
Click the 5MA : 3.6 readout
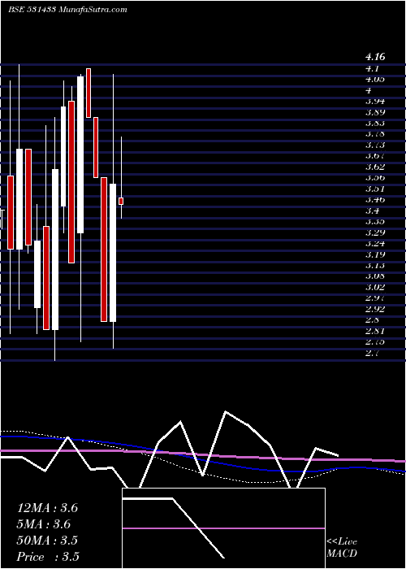tap(44, 524)
